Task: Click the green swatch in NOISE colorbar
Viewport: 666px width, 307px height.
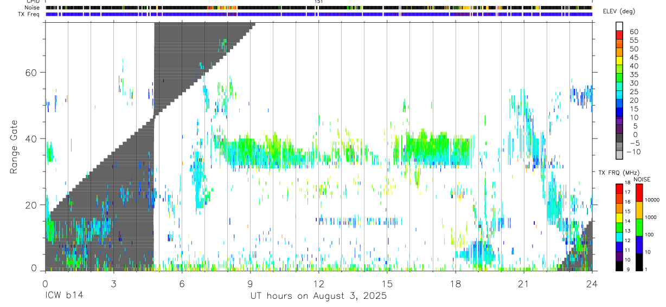Action: (639, 227)
